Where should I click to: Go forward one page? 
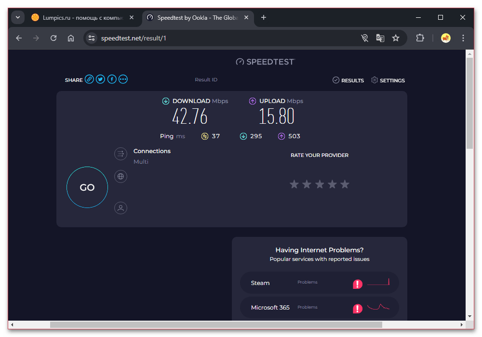[36, 38]
